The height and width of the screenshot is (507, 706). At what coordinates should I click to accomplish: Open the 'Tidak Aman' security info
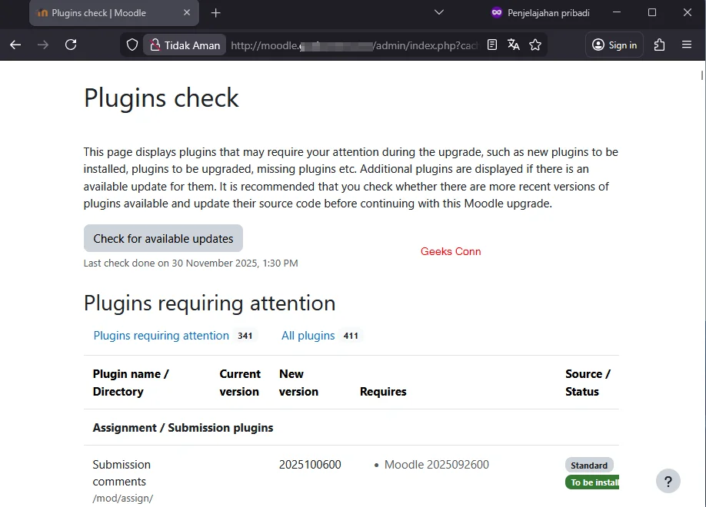[185, 45]
